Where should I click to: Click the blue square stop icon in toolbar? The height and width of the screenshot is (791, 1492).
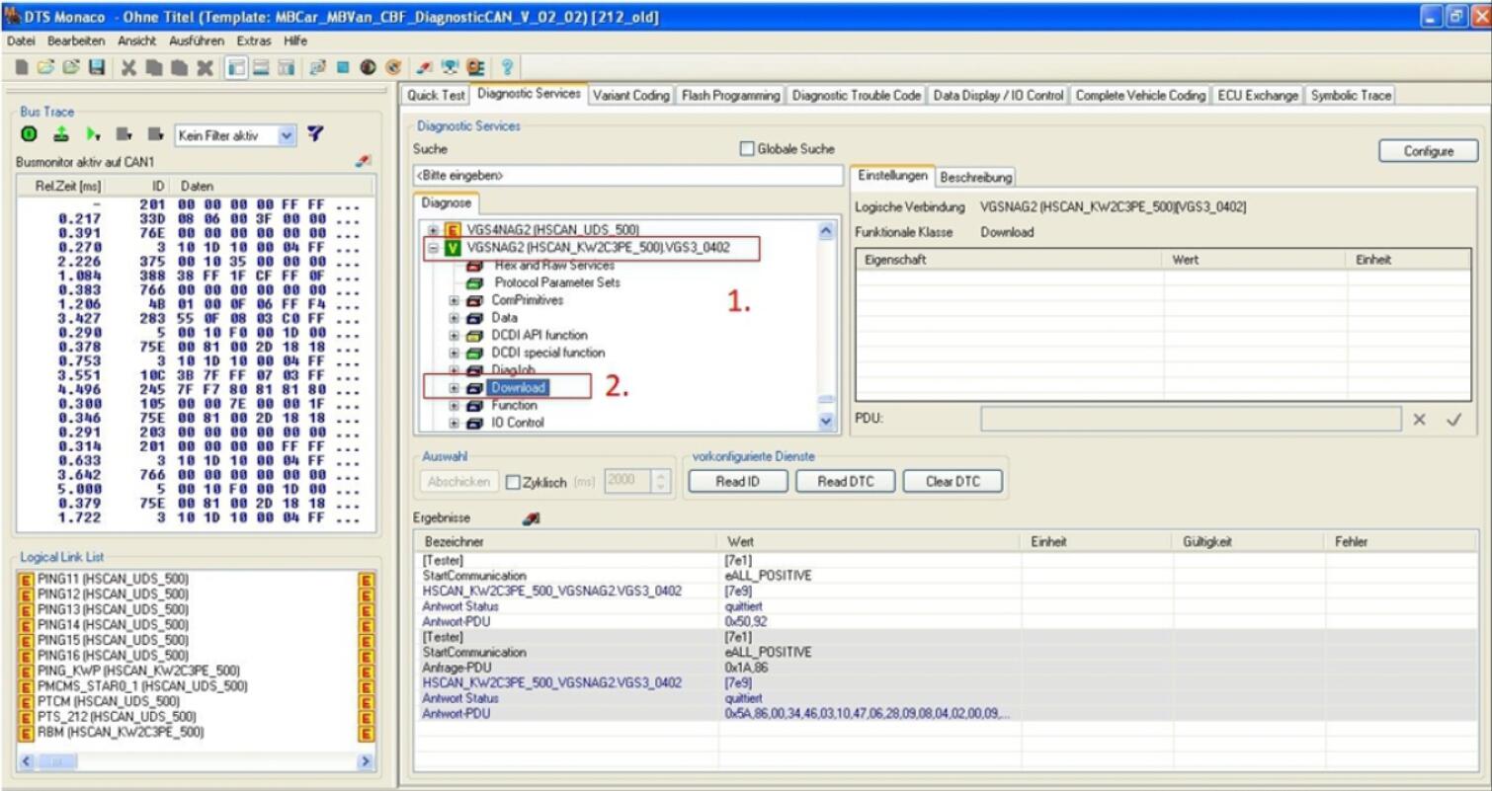click(x=343, y=67)
